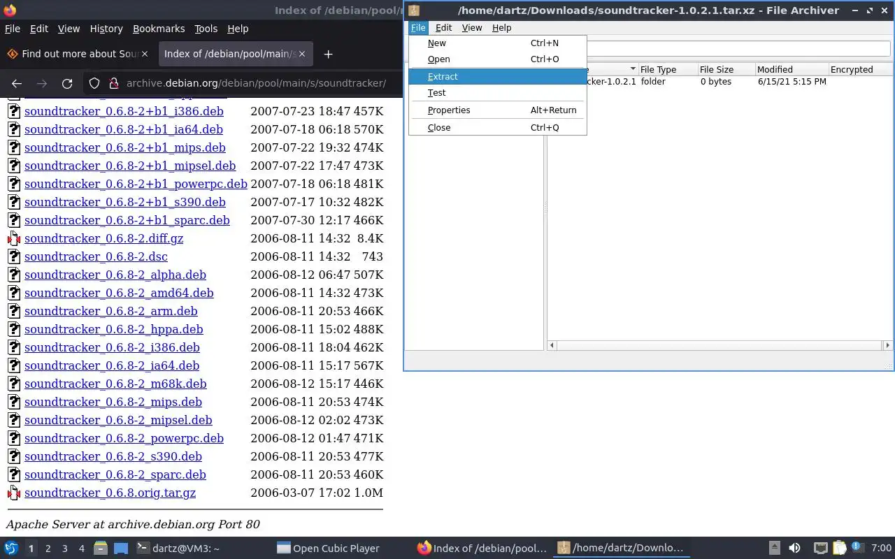The height and width of the screenshot is (559, 895).
Task: Sort archive list by File Size
Action: pyautogui.click(x=726, y=69)
